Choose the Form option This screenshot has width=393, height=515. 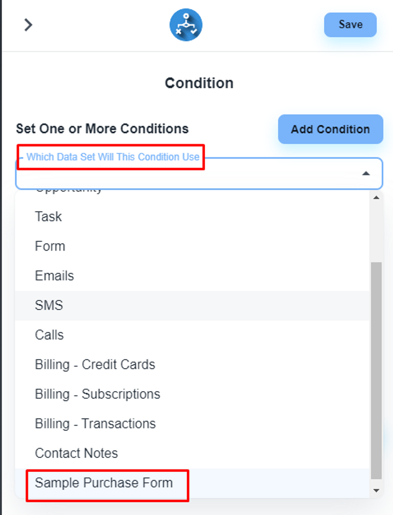[x=50, y=246]
